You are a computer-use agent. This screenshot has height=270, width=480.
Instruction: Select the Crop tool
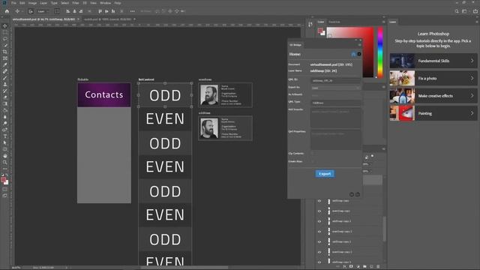tap(5, 52)
